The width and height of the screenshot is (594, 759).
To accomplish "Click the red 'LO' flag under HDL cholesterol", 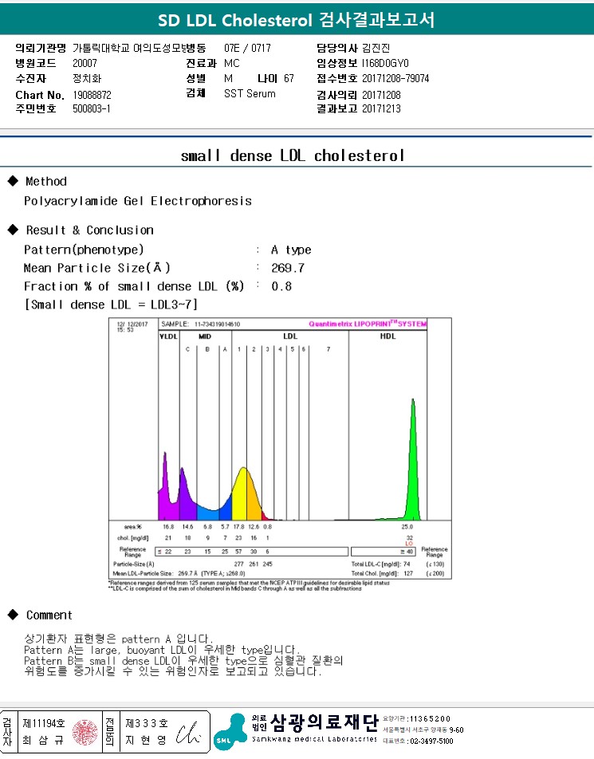I will click(x=409, y=544).
